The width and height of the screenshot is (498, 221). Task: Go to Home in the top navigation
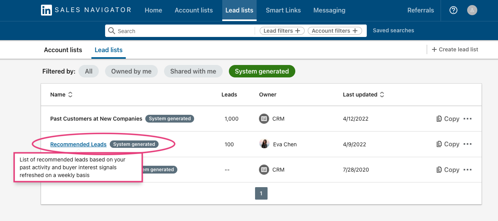coord(154,10)
